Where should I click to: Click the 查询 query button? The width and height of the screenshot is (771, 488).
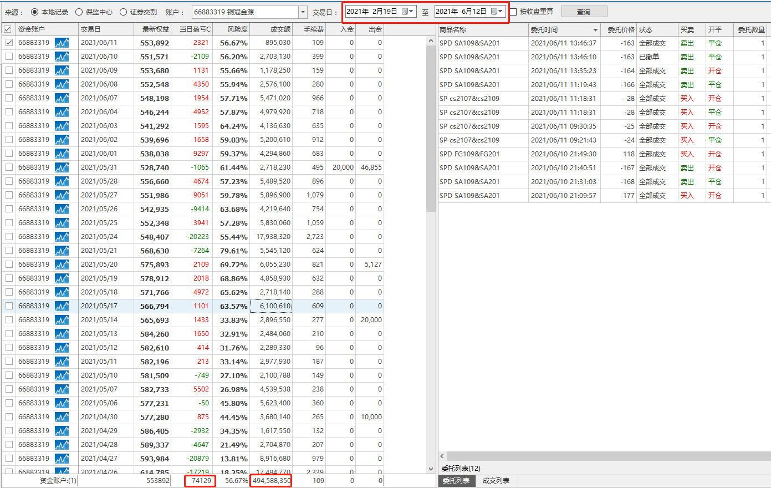[x=584, y=12]
